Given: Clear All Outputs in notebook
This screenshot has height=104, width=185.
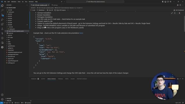Looking at the screenshot, I should [x=60, y=10].
